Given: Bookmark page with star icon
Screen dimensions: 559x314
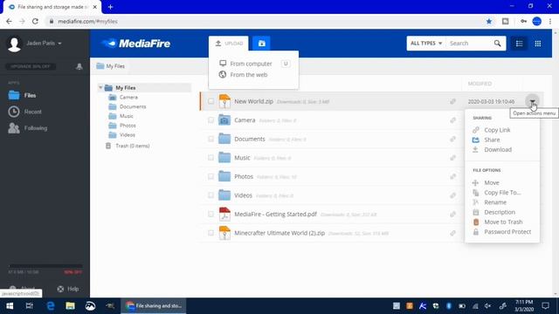Looking at the screenshot, I should tap(489, 21).
